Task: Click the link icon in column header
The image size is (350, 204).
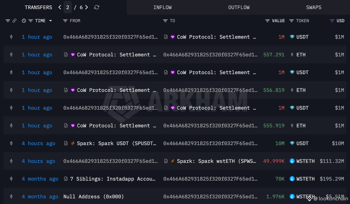Action: tap(14, 21)
